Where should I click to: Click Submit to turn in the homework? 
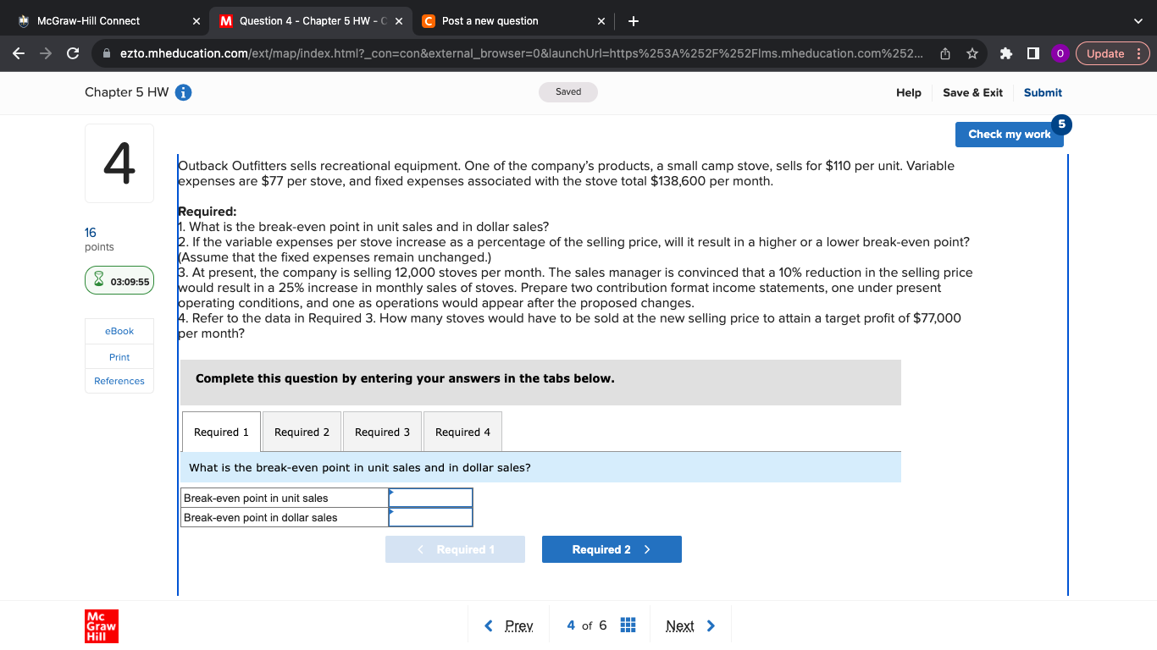click(x=1043, y=93)
